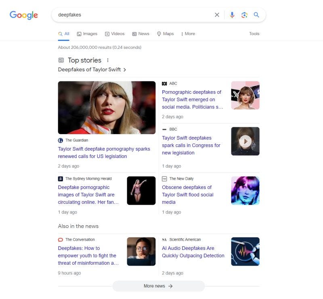Viewport: 323px width, 299px height.
Task: Click the BBC source logo icon
Action: click(164, 129)
